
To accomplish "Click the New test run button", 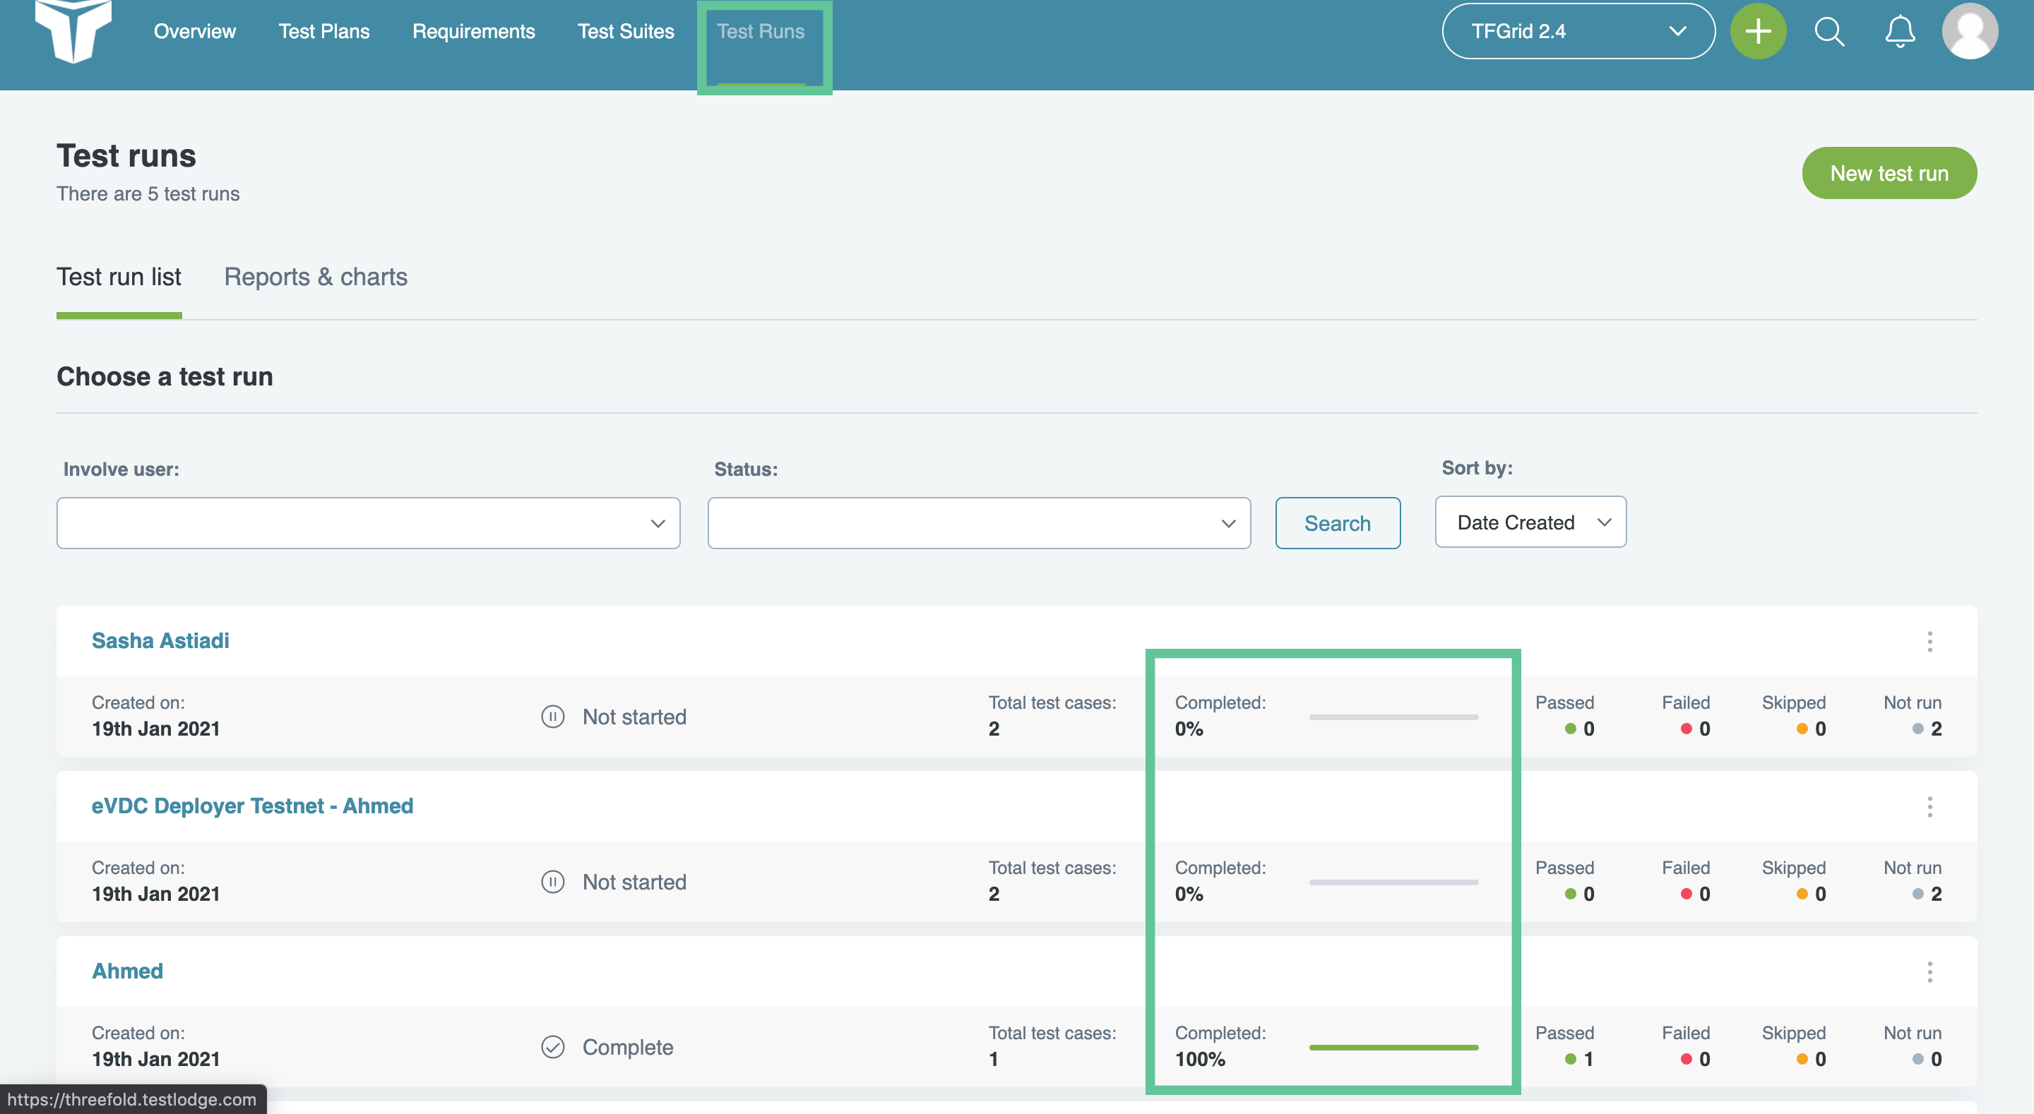I will [x=1889, y=173].
